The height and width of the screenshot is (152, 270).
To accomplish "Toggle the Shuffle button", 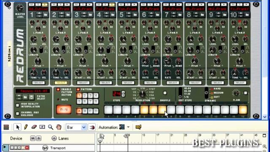I will coord(165,93).
